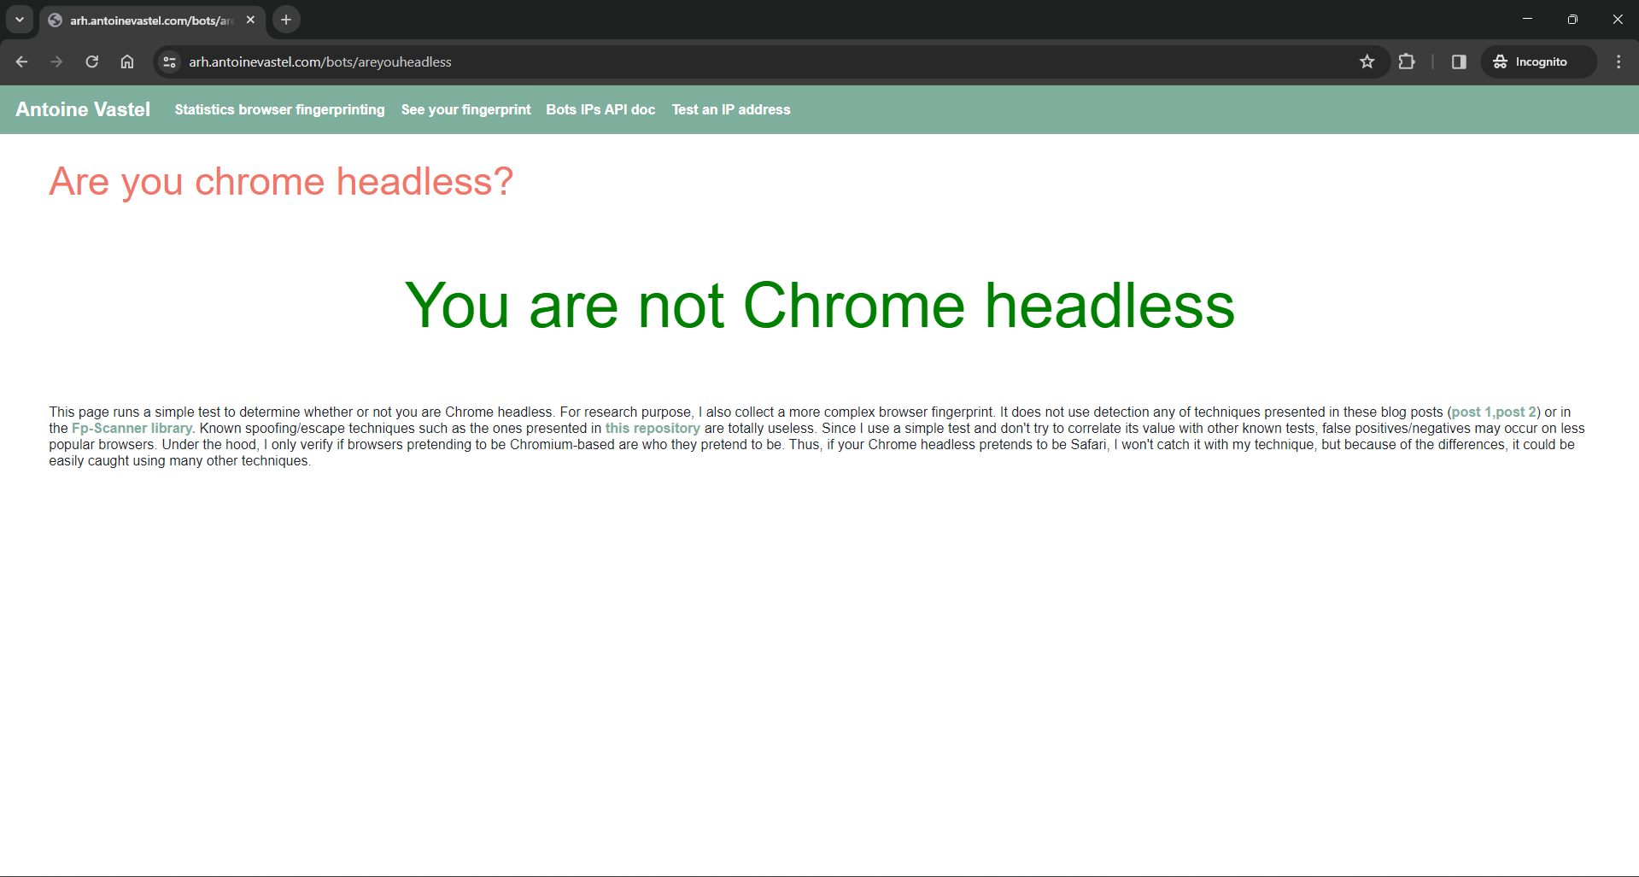Viewport: 1639px width, 877px height.
Task: Click the page reload icon
Action: (x=91, y=61)
